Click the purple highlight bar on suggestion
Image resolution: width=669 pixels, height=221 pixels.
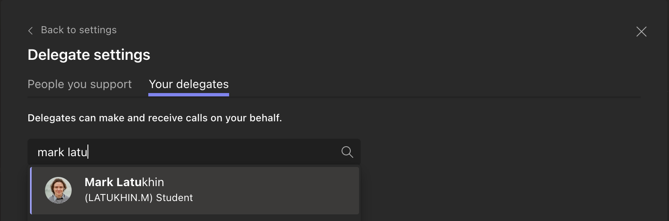[x=31, y=190]
